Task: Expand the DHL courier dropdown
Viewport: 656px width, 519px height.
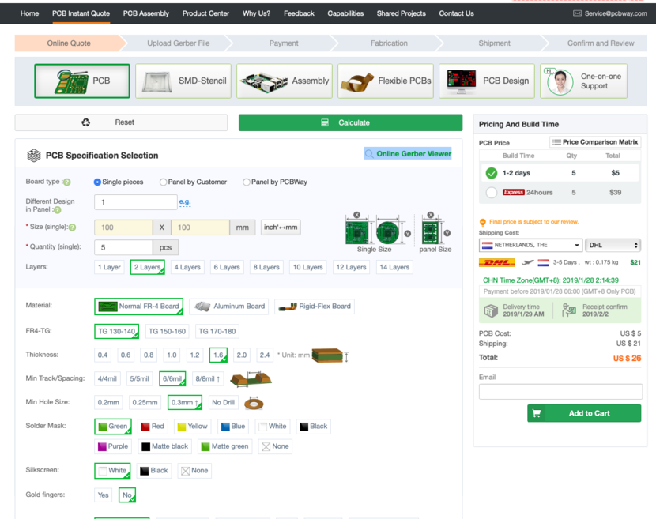Action: (x=613, y=245)
